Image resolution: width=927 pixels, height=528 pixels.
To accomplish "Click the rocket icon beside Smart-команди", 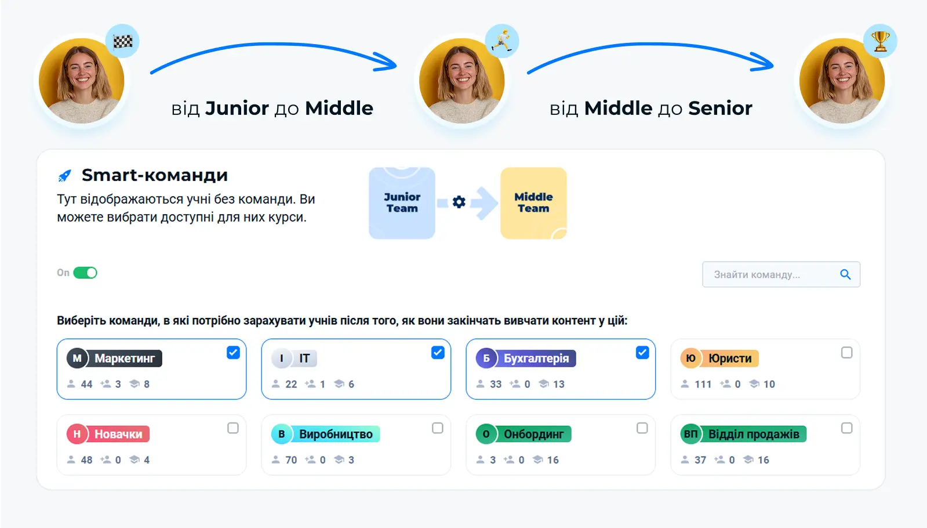I will [65, 175].
